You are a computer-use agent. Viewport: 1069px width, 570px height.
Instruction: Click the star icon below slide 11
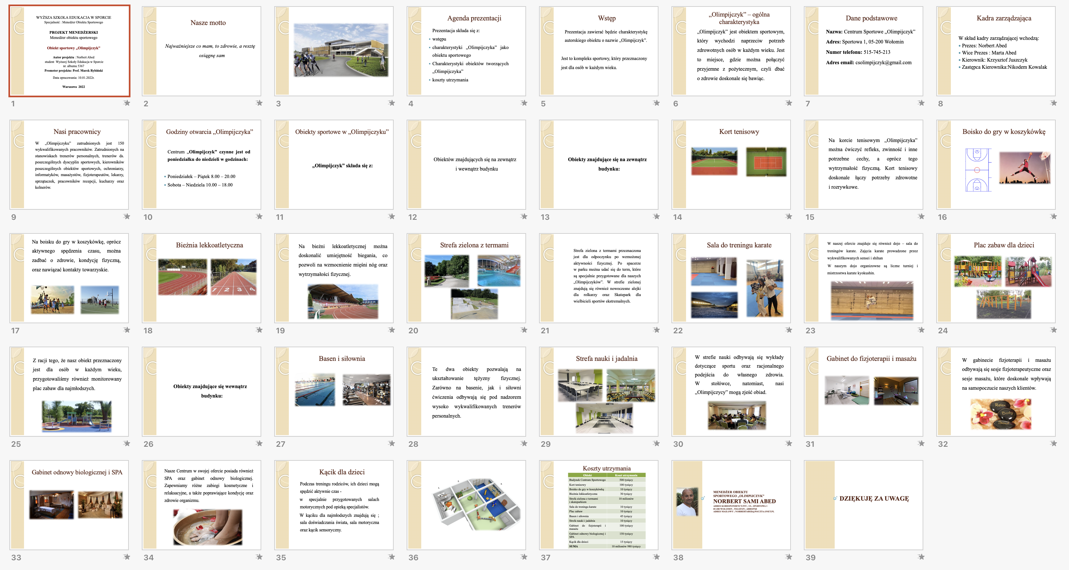point(391,216)
